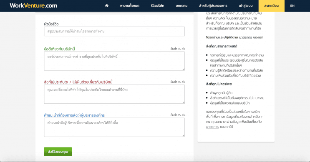Open หางานทั้งหมด menu item
Viewport: 310px width, 162px height.
[x=130, y=6]
